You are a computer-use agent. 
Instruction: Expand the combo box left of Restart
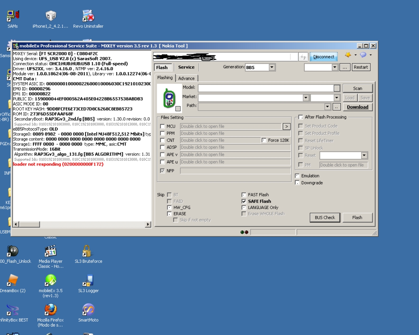pyautogui.click(x=335, y=67)
